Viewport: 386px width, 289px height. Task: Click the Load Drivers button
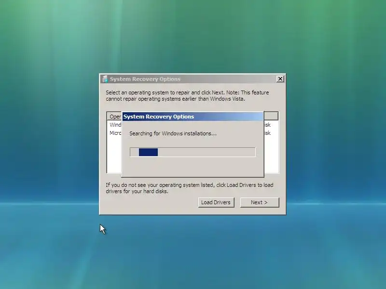click(216, 202)
